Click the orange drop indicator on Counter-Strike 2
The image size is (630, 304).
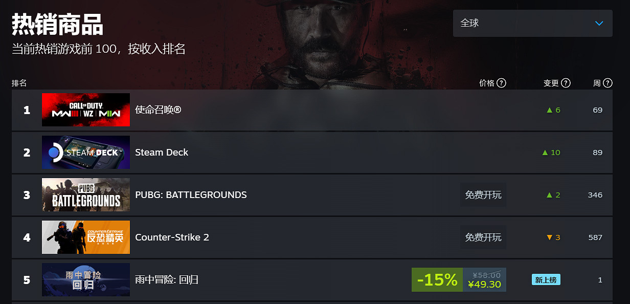(551, 237)
